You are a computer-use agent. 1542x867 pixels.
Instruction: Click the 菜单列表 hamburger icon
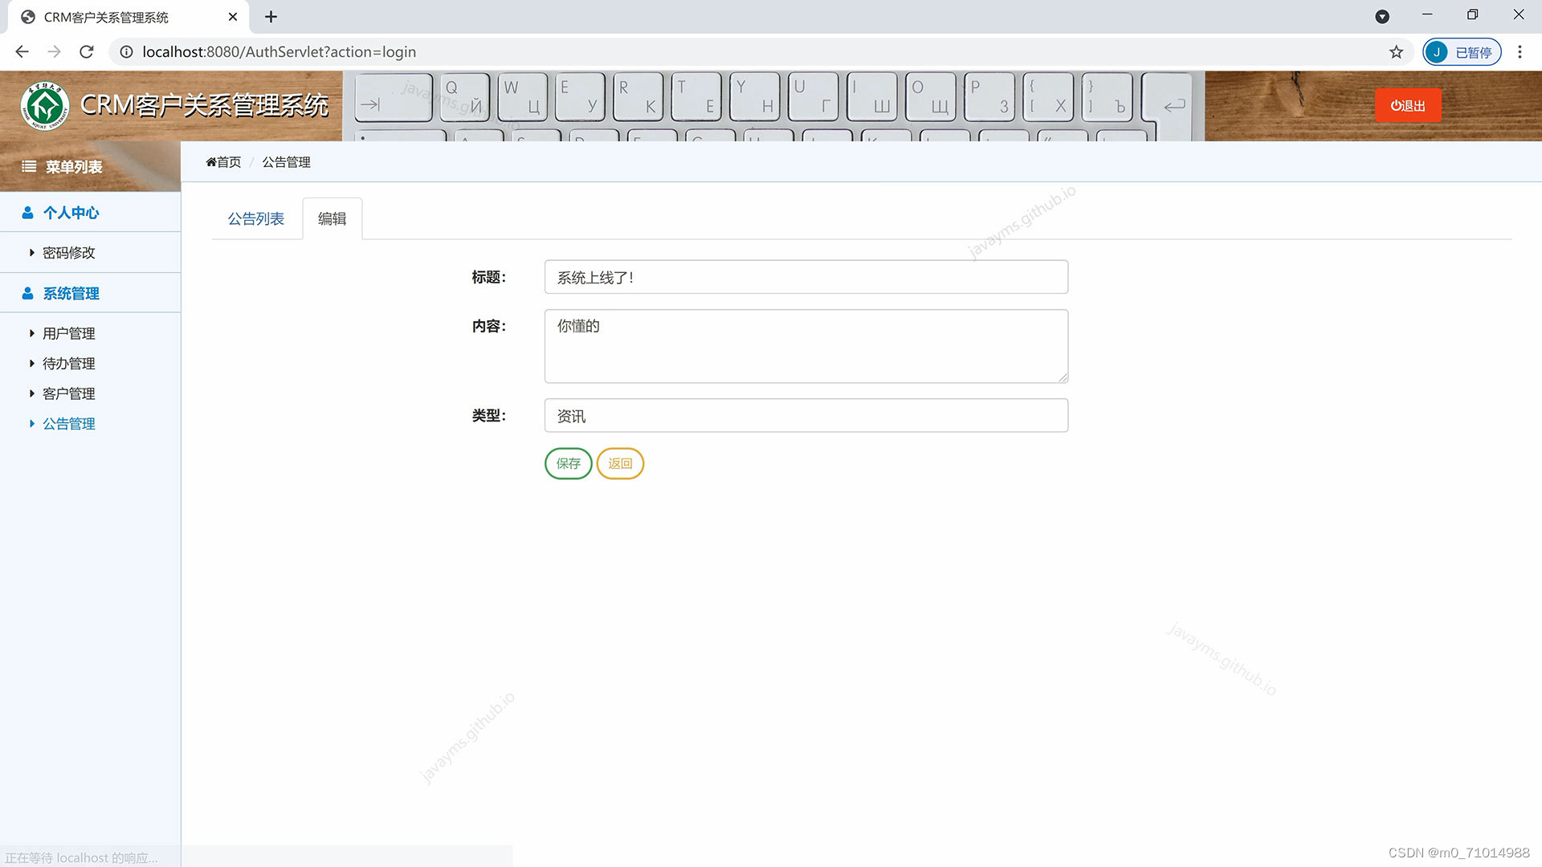[x=29, y=167]
